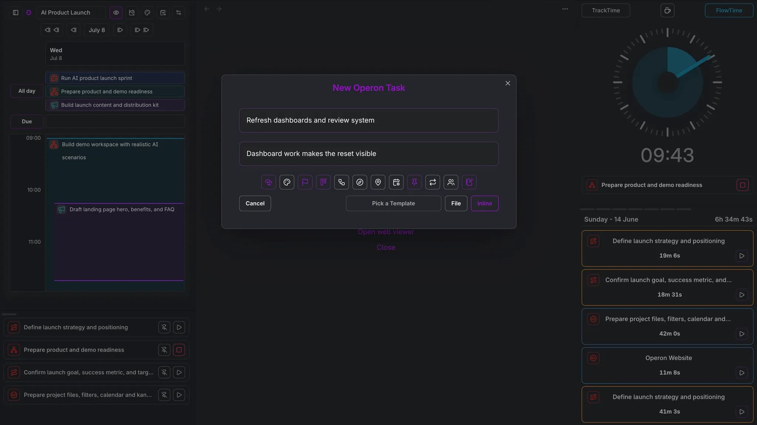Screen dimensions: 757x425
Task: Click the Due label
Action: click(27, 121)
